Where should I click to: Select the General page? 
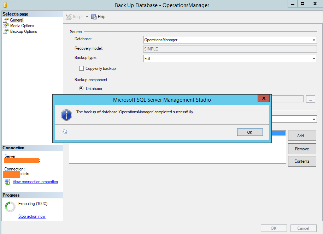17,20
